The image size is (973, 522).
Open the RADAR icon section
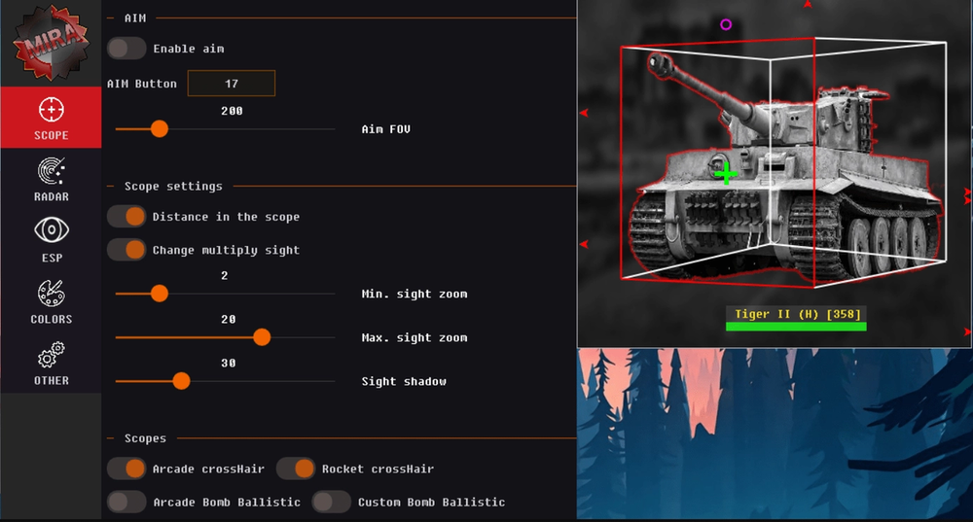click(51, 171)
